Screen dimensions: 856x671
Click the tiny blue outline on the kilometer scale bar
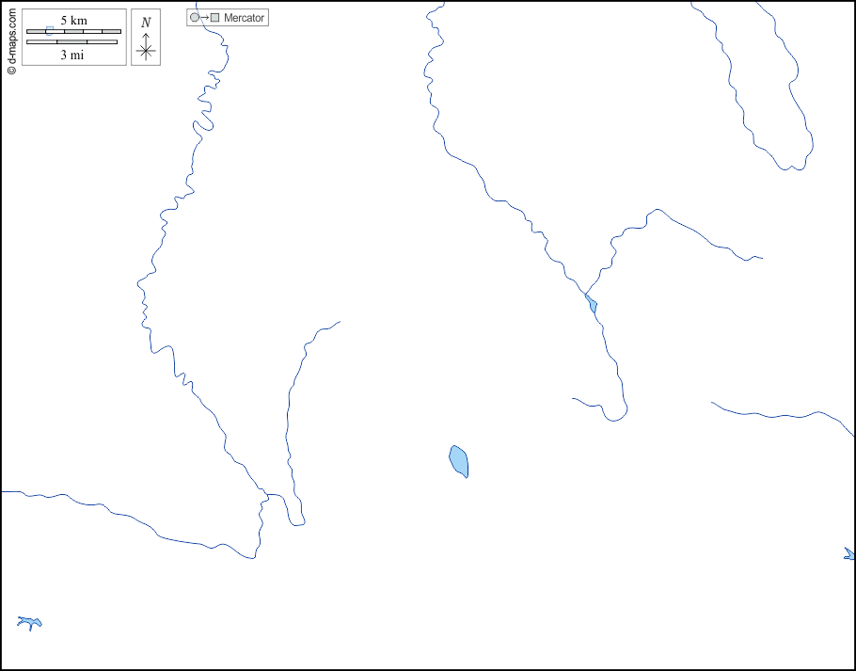49,30
